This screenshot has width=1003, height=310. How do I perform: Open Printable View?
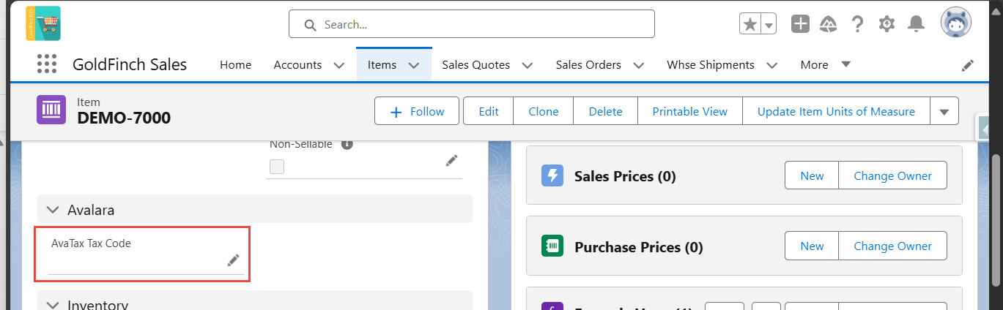click(690, 111)
